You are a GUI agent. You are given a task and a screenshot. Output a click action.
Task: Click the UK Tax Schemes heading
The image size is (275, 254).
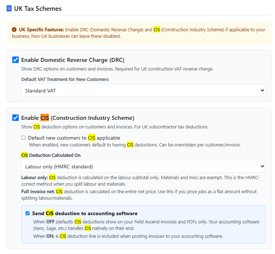click(38, 9)
